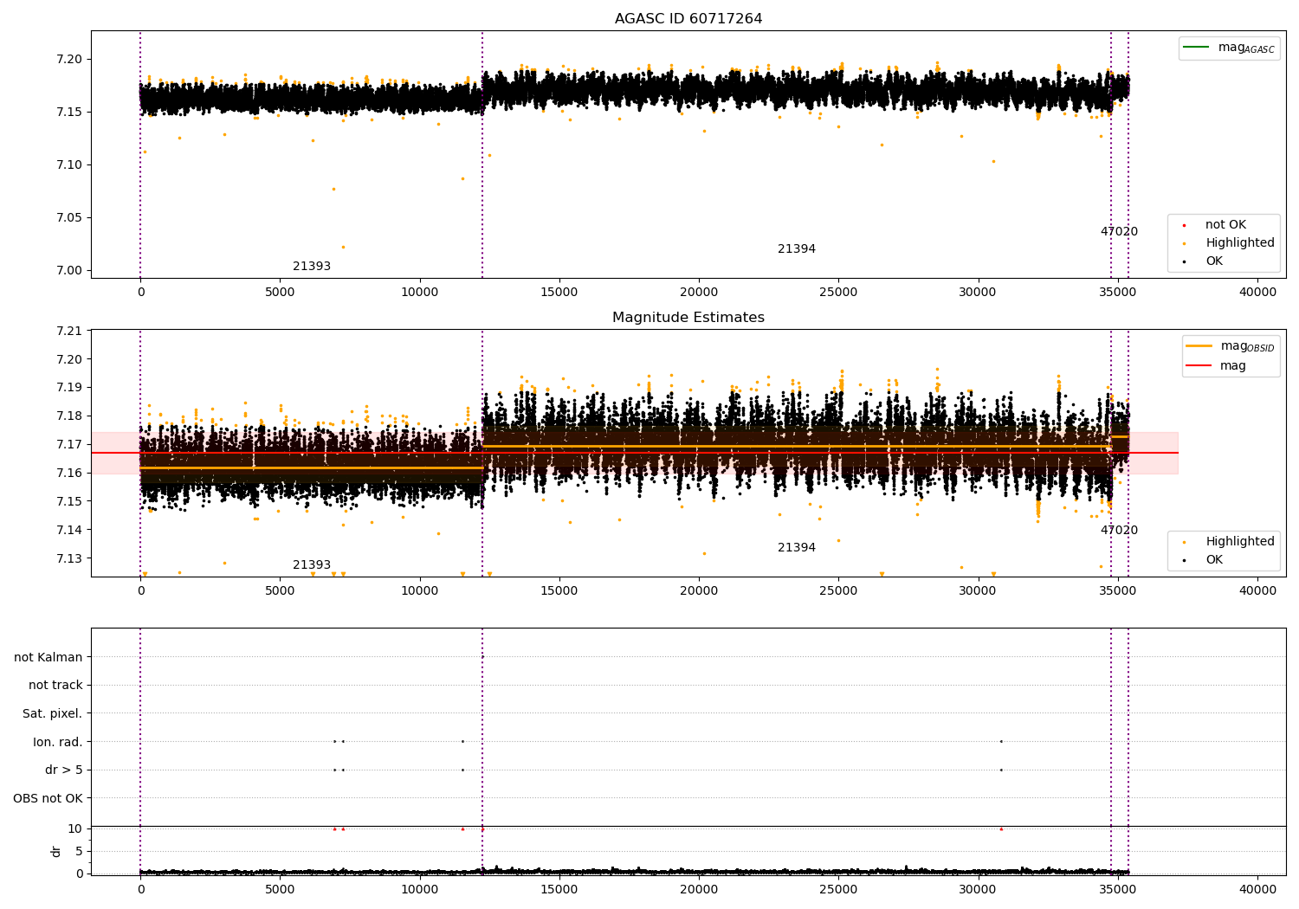Click the red dot beside 'not OK' legend entry
This screenshot has height=909, width=1299.
tap(1184, 225)
